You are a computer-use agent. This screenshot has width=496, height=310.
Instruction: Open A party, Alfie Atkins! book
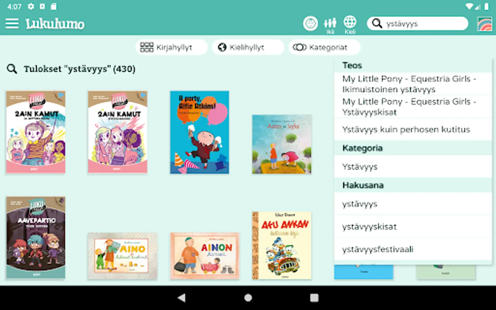tap(200, 132)
